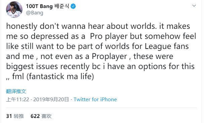The width and height of the screenshot is (205, 123).
Task: Click Bang's profile avatar photo
Action: click(14, 9)
